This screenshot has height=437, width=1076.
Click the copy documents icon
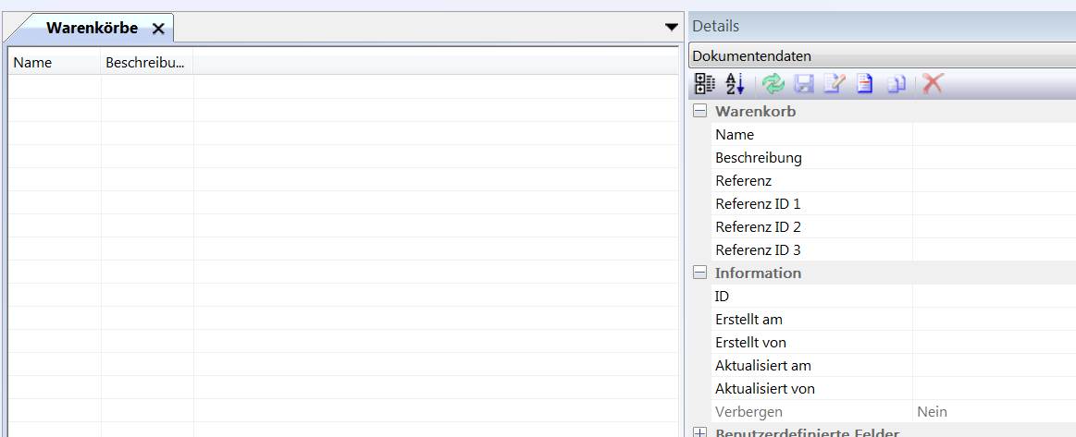[x=896, y=84]
